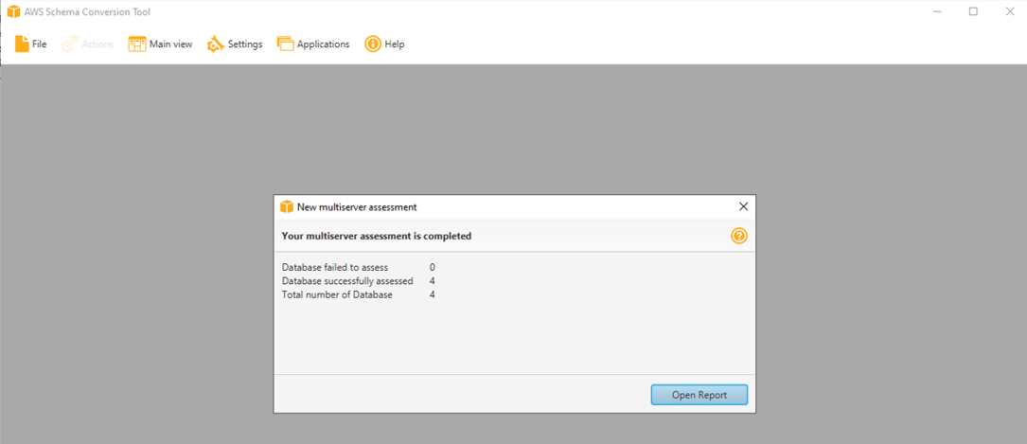Viewport: 1027px width, 444px height.
Task: Select 'Total number of Database' text
Action: 337,294
